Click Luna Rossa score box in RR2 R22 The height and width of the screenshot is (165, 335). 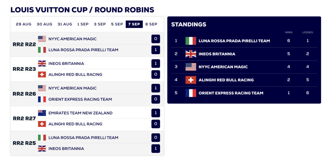[155, 50]
